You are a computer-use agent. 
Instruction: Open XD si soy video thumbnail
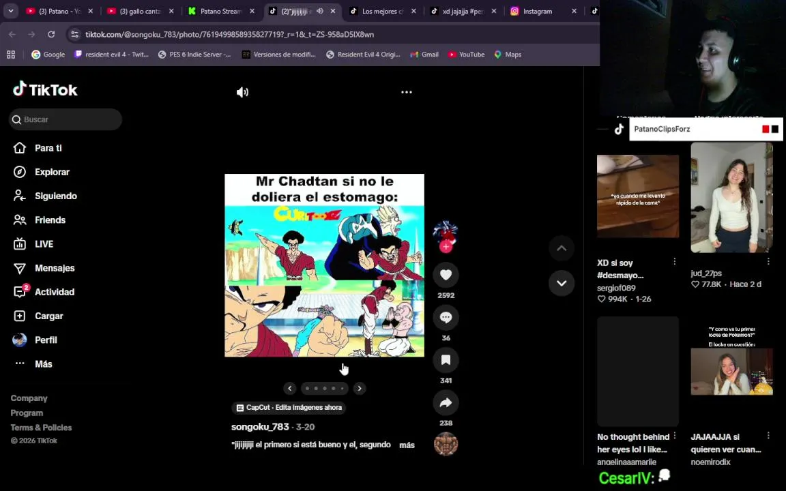[x=638, y=196]
